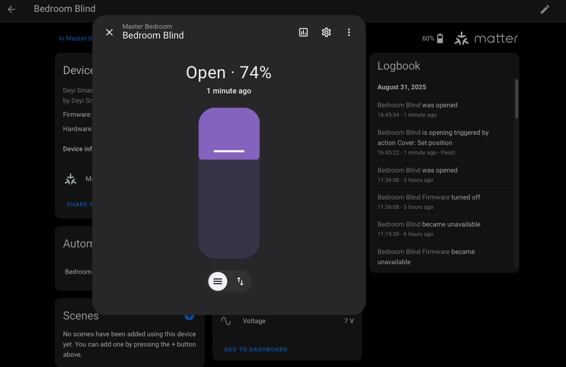This screenshot has width=566, height=367.
Task: Click the Voltage sensor row
Action: (x=287, y=321)
